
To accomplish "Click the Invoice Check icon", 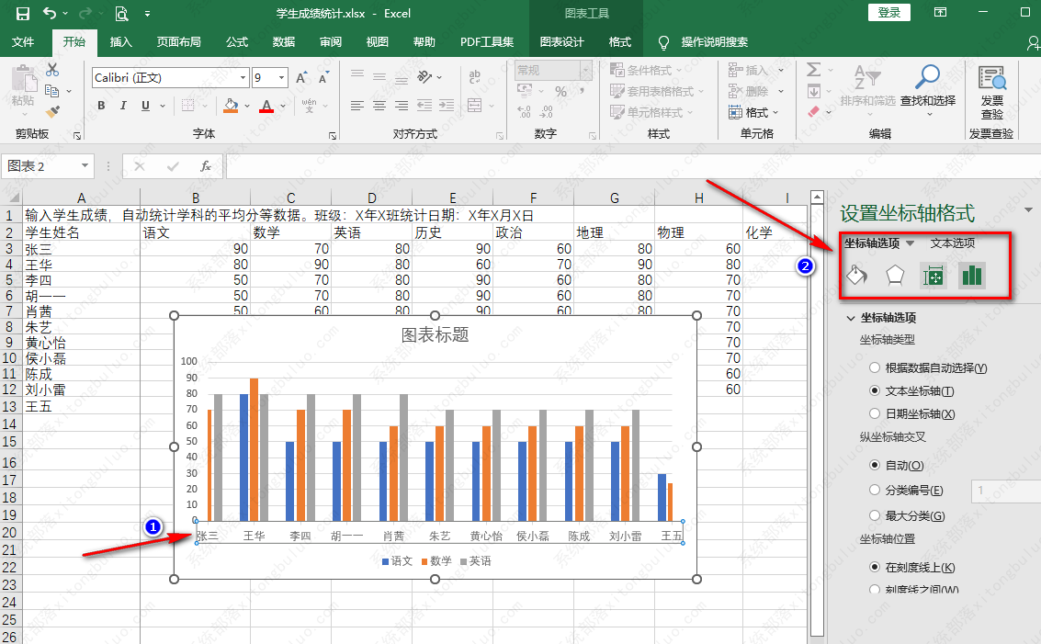I will click(992, 92).
